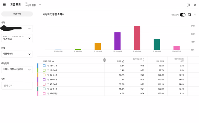This screenshot has width=199, height=123.
Task: Check the 만 35–44세 row checkbox
Action: 44,80
